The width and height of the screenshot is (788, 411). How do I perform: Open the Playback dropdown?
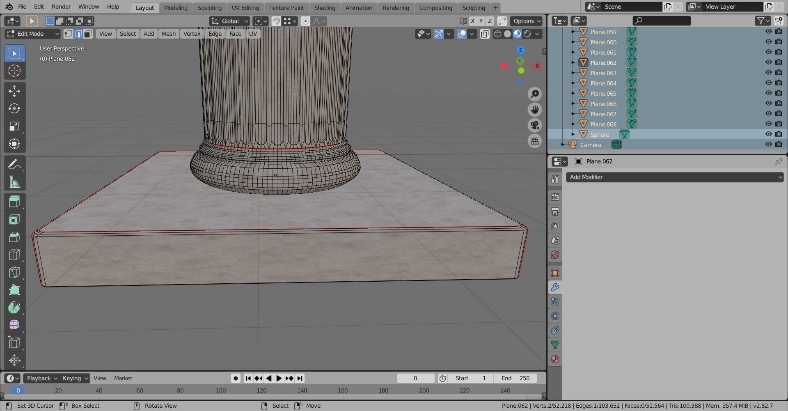click(41, 378)
